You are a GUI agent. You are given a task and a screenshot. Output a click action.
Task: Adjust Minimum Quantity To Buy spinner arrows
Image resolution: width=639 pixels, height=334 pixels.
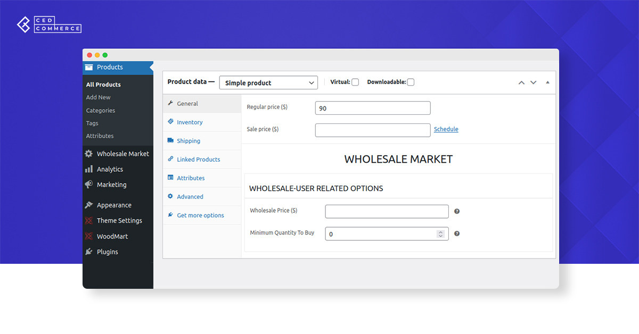pyautogui.click(x=440, y=234)
